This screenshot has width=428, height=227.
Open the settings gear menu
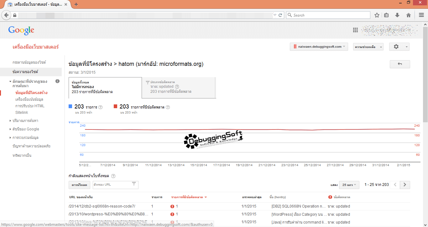point(399,47)
